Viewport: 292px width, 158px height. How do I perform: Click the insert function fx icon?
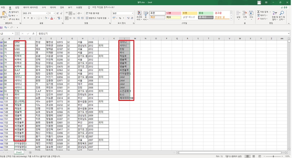click(33, 33)
